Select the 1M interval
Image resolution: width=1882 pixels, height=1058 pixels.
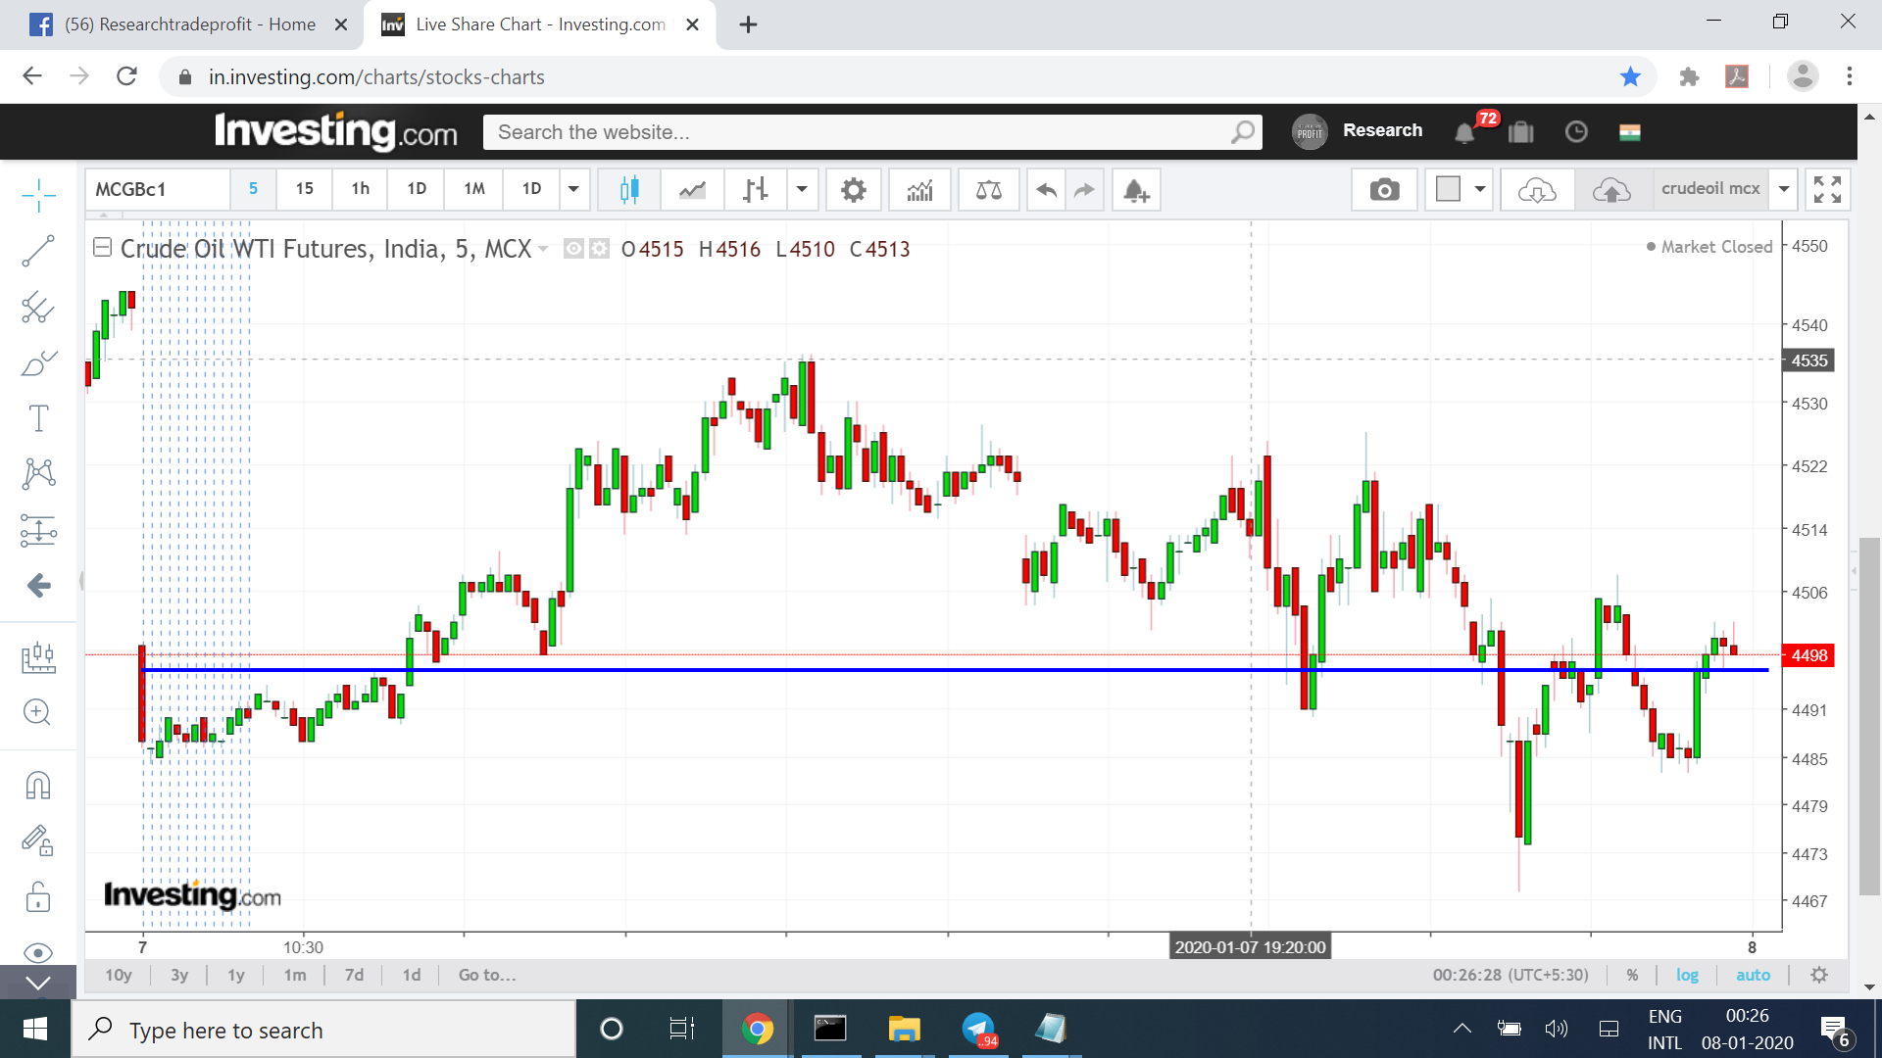pyautogui.click(x=474, y=189)
